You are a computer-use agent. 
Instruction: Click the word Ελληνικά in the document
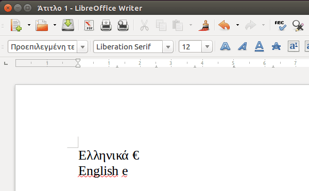[x=104, y=155]
